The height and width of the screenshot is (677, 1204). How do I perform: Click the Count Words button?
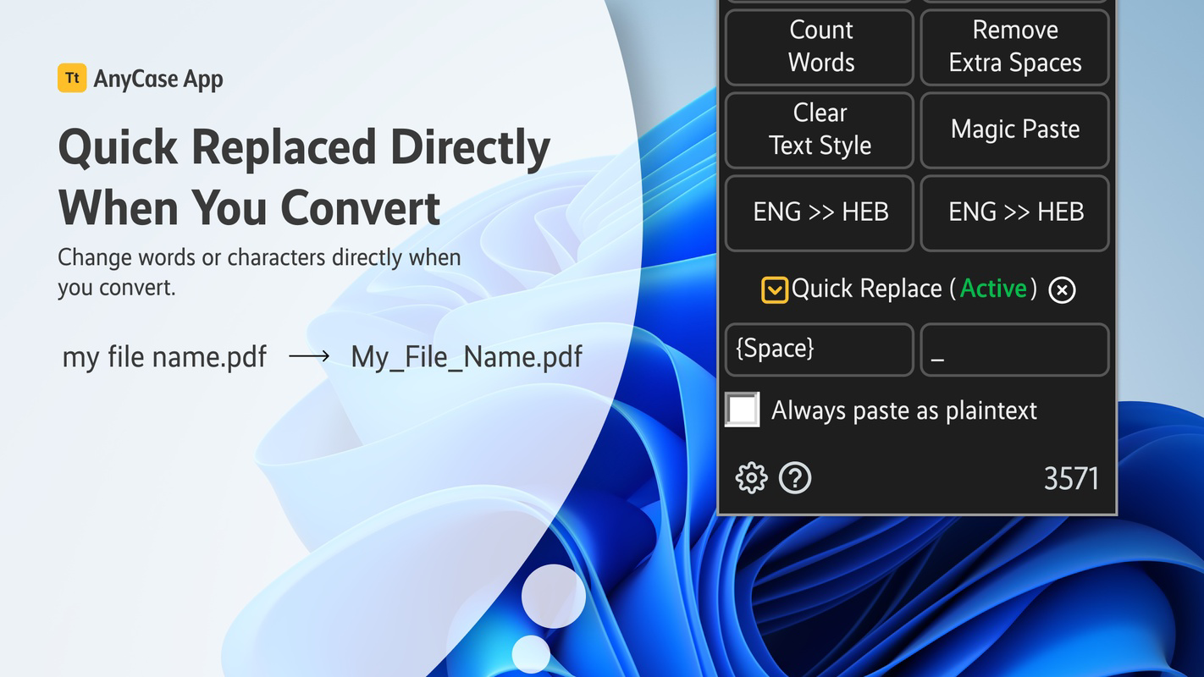pos(820,47)
